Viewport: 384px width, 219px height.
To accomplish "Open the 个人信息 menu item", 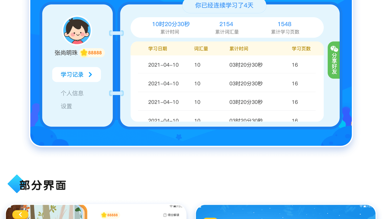I will point(72,93).
